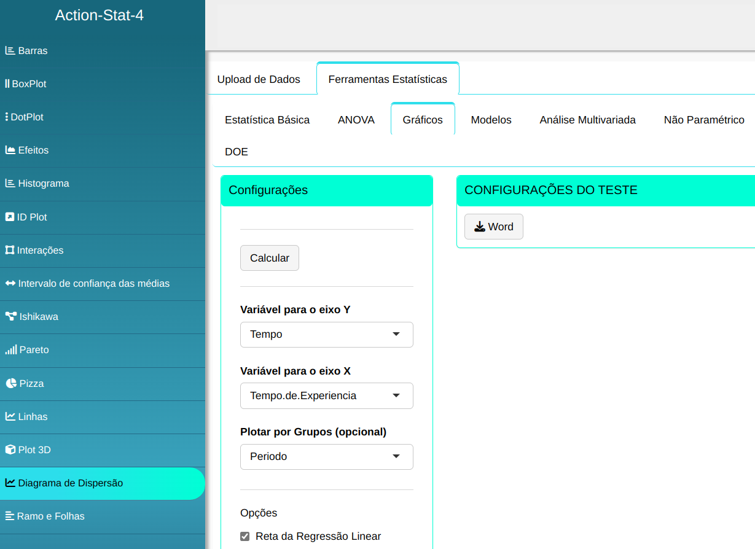Select the DotPlot sidebar icon
Viewport: 755px width, 549px height.
pos(7,117)
